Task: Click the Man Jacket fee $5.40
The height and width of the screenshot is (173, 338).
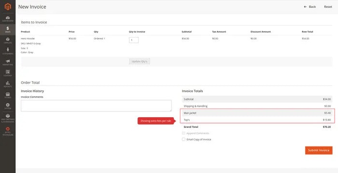Action: [327, 113]
